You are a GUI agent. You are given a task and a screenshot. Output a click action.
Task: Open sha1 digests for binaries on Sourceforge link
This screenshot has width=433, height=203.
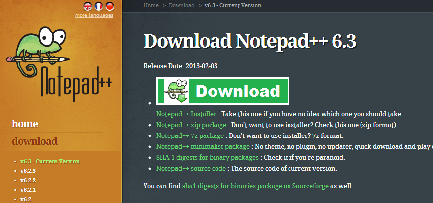coord(255,186)
